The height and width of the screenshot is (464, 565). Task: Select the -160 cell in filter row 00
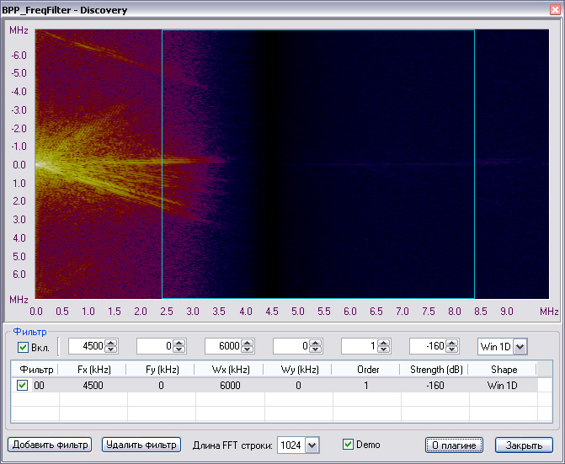(x=435, y=386)
